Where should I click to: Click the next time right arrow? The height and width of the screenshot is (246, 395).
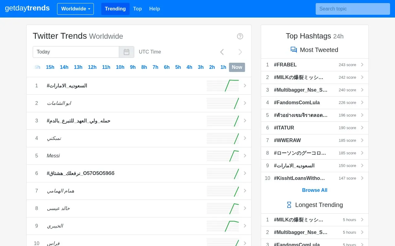tap(240, 52)
